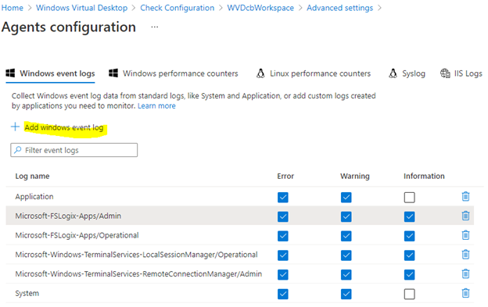Open the IIS Logs tab

(x=461, y=73)
